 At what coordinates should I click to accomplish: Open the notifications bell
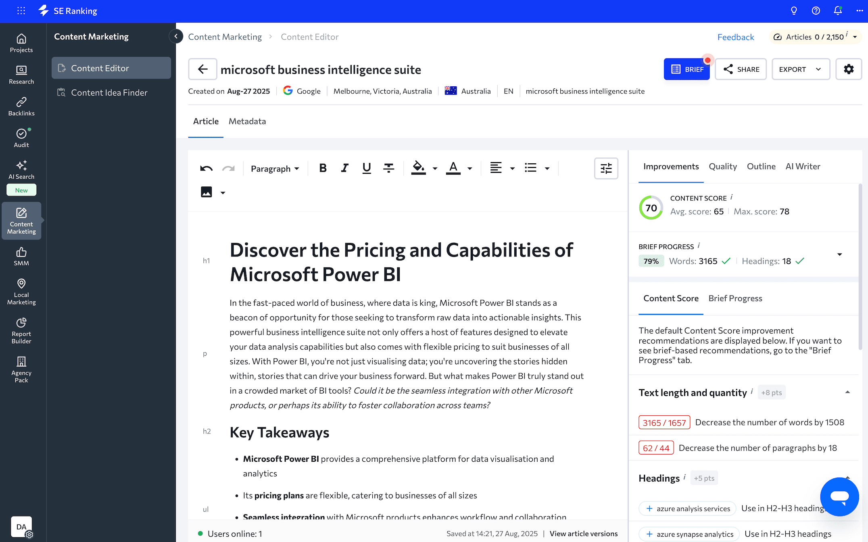838,11
